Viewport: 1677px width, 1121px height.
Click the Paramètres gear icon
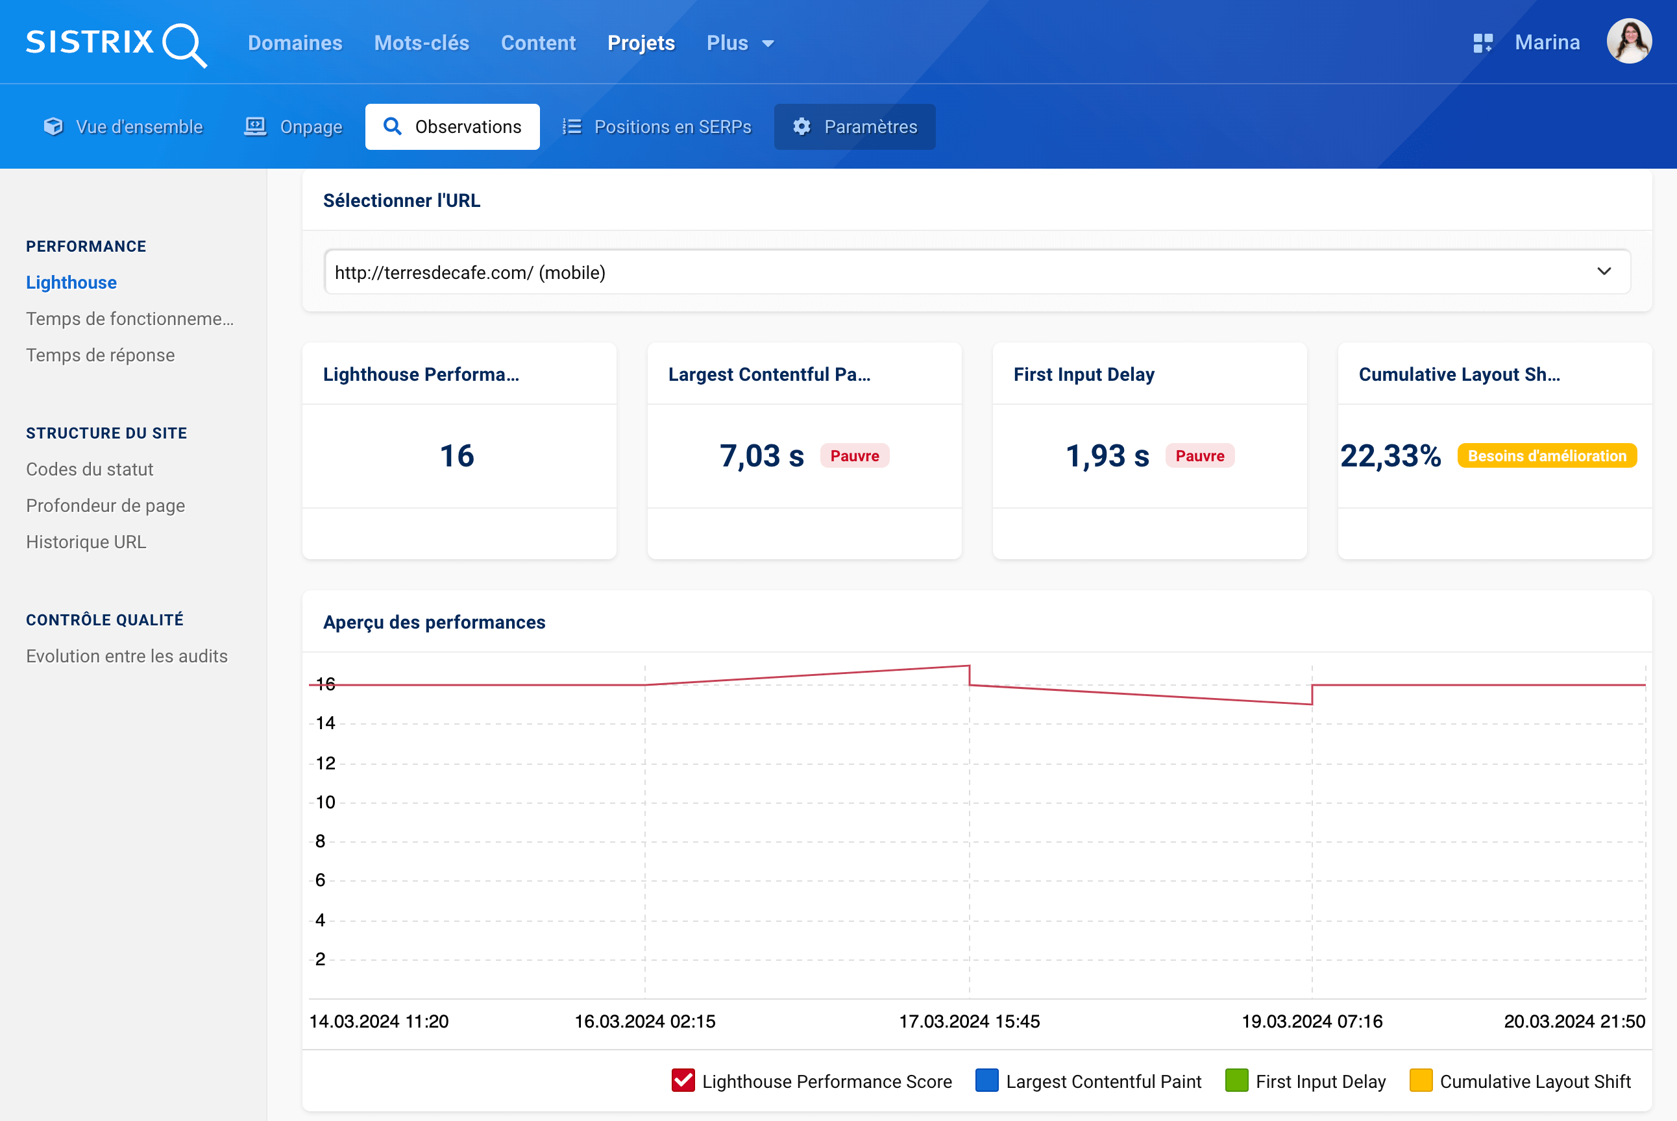click(x=802, y=127)
